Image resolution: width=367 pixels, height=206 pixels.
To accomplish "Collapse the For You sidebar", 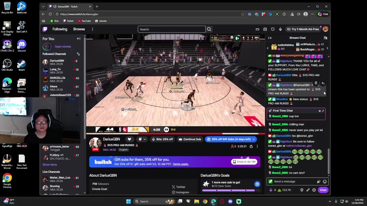I will [x=79, y=39].
